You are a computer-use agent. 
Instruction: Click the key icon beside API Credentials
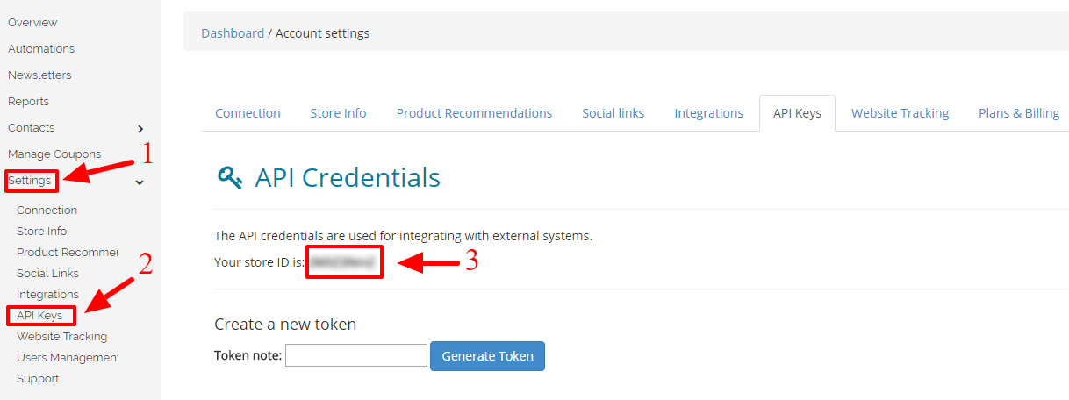[230, 178]
